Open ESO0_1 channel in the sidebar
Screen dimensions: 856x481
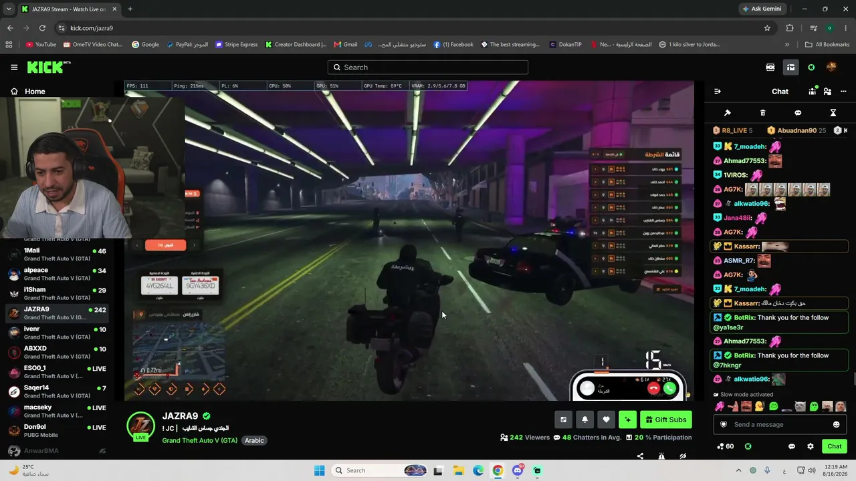pyautogui.click(x=57, y=372)
